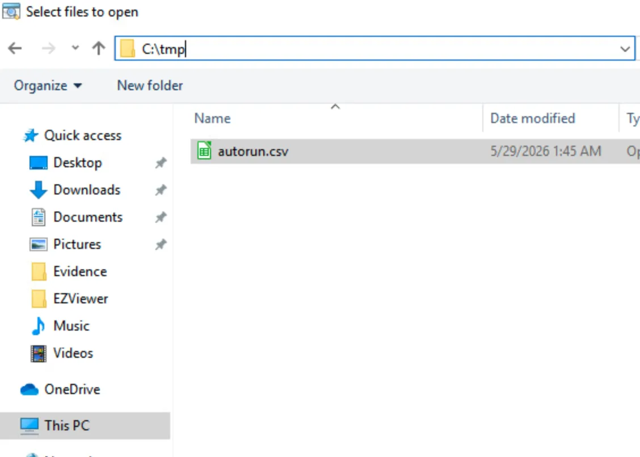Sort by the Name column header
This screenshot has height=457, width=640.
(212, 119)
